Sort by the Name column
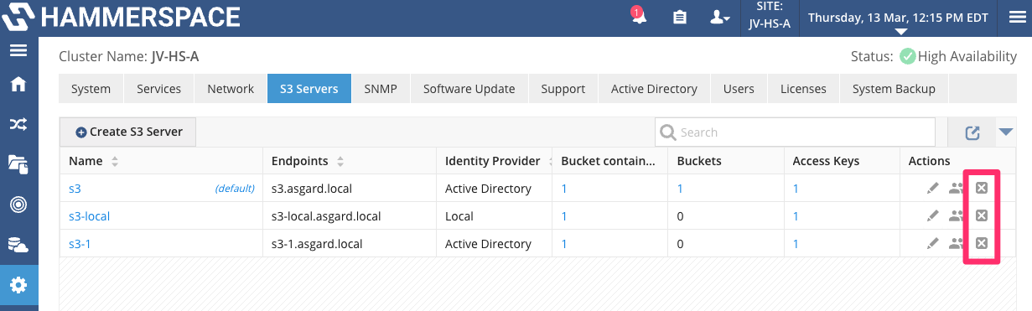Viewport: 1032px width, 311px height. tap(115, 161)
